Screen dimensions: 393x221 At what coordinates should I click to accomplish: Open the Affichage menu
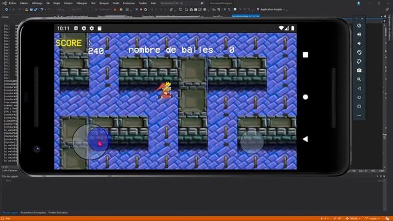point(37,3)
